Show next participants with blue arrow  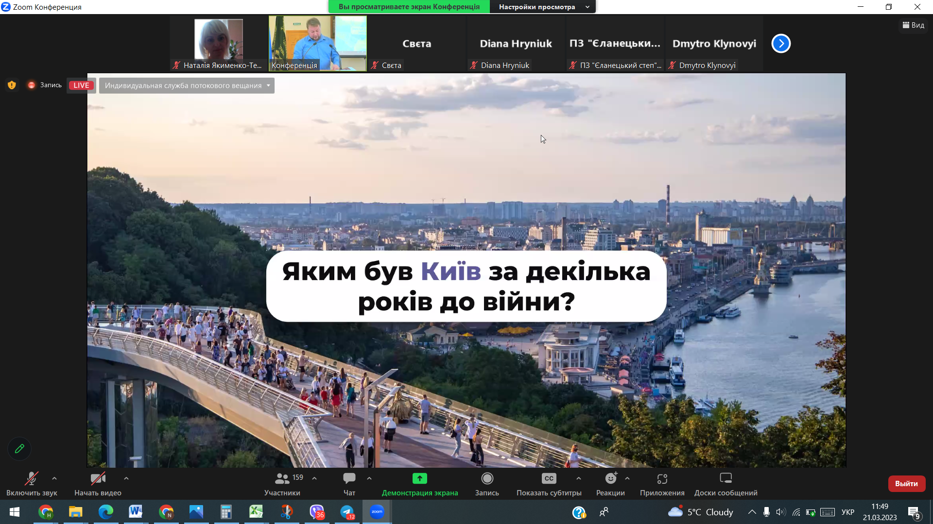[x=781, y=44]
